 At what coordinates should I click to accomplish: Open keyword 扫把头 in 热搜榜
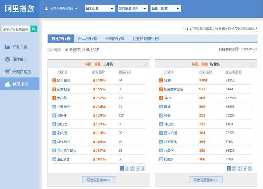tap(169, 159)
